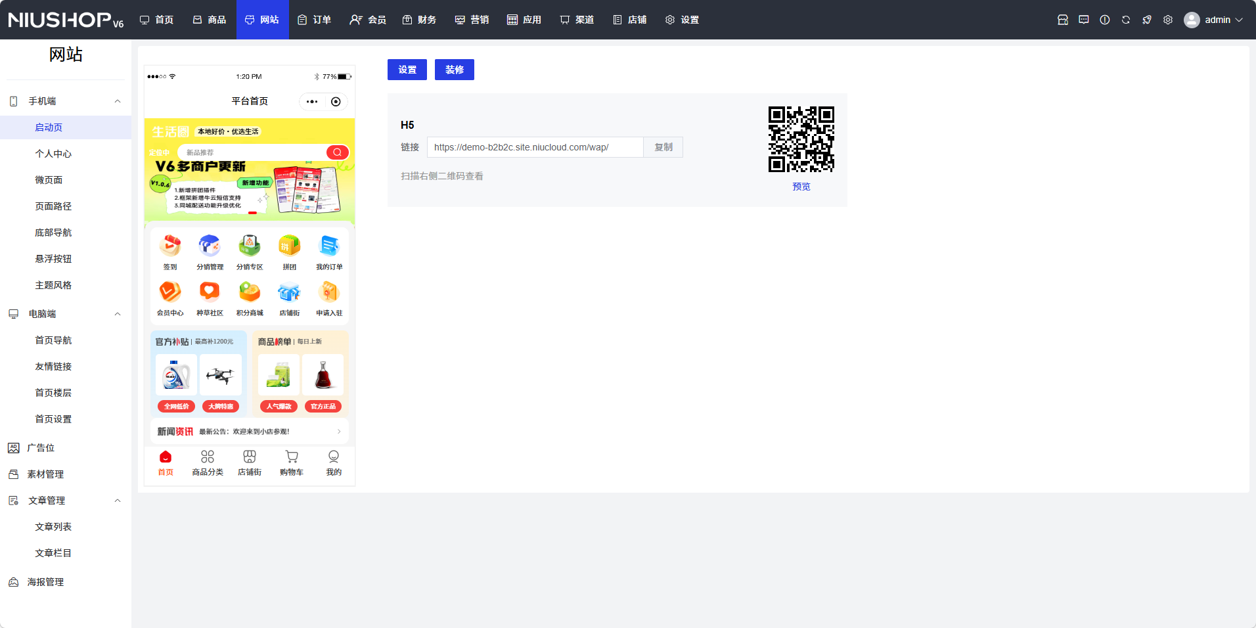Tap the 积分商城 icon in the phone preview
The height and width of the screenshot is (628, 1256).
250,292
